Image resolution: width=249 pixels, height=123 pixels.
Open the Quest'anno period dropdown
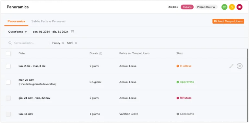pyautogui.click(x=18, y=32)
